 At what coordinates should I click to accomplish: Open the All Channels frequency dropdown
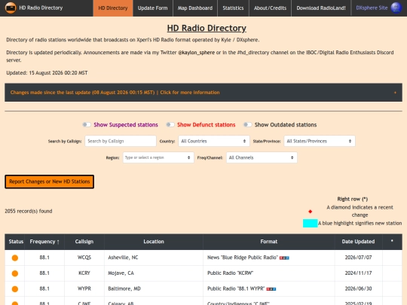click(x=262, y=157)
